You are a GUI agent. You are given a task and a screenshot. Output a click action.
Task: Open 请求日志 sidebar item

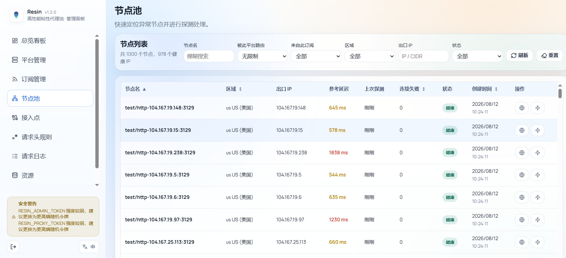point(50,156)
